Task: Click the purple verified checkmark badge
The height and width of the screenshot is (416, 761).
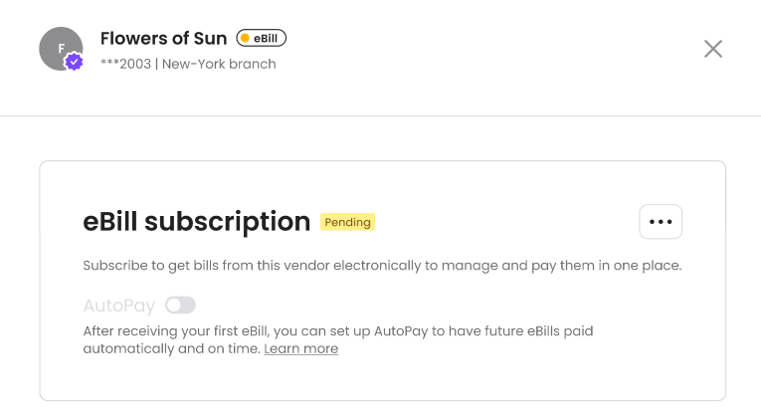Action: coord(74,62)
